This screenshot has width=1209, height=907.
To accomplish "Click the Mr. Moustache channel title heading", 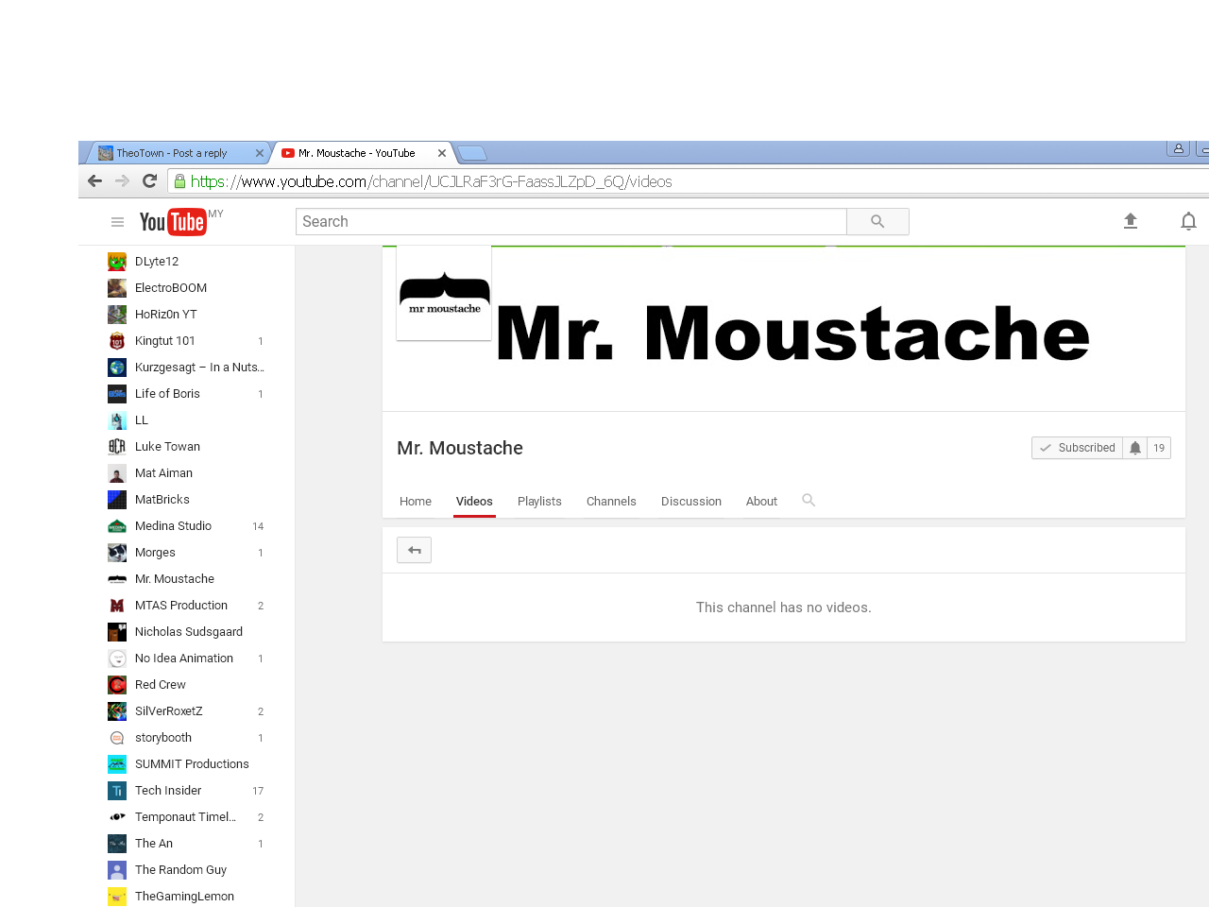I will point(460,448).
